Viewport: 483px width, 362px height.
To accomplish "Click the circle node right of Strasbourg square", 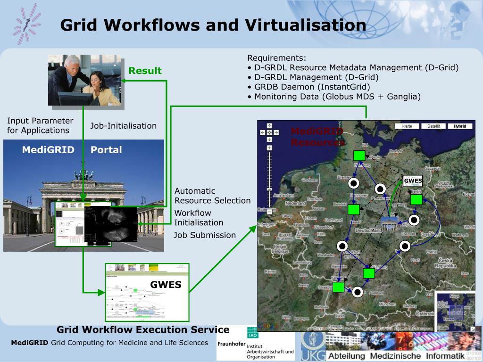I will 358,291.
